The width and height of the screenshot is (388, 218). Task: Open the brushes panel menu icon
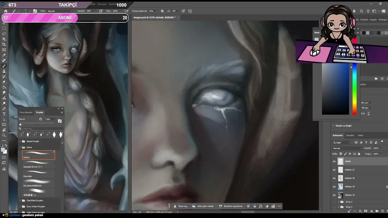[x=62, y=112]
